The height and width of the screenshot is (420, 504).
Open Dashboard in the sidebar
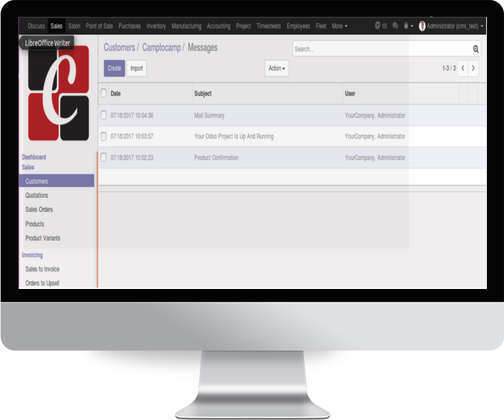tap(34, 157)
